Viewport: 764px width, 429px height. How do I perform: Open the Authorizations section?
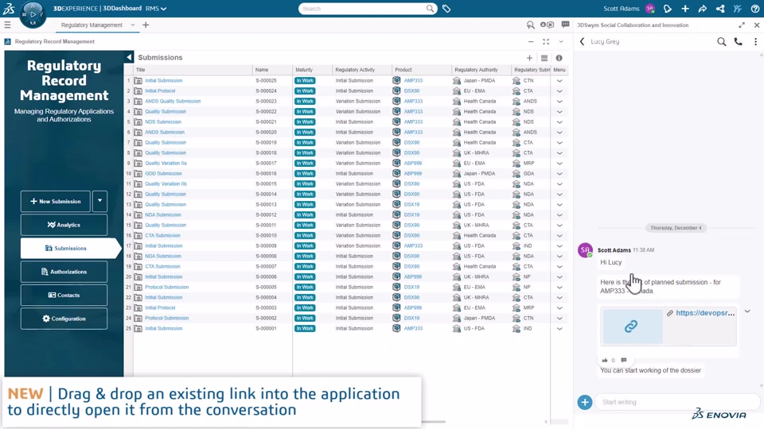(x=64, y=272)
